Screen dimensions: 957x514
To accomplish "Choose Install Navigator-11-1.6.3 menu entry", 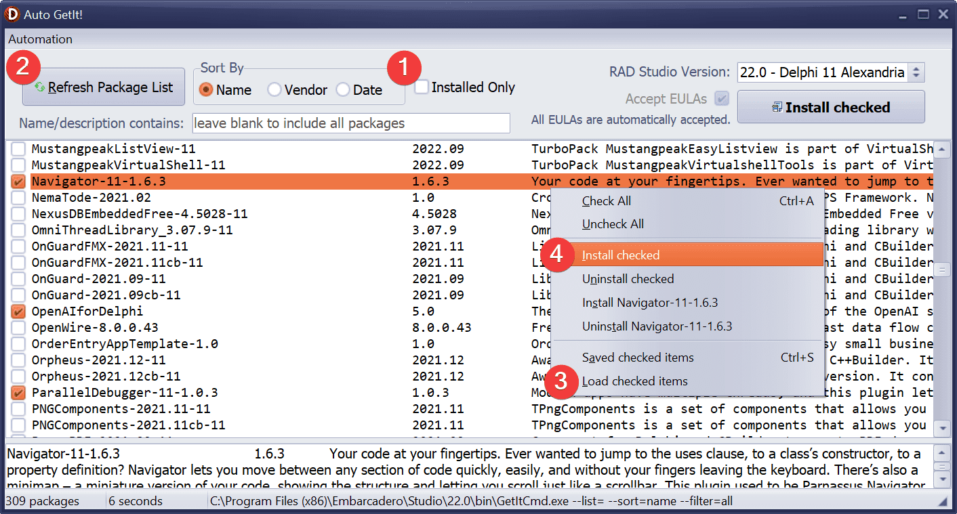I will 688,303.
